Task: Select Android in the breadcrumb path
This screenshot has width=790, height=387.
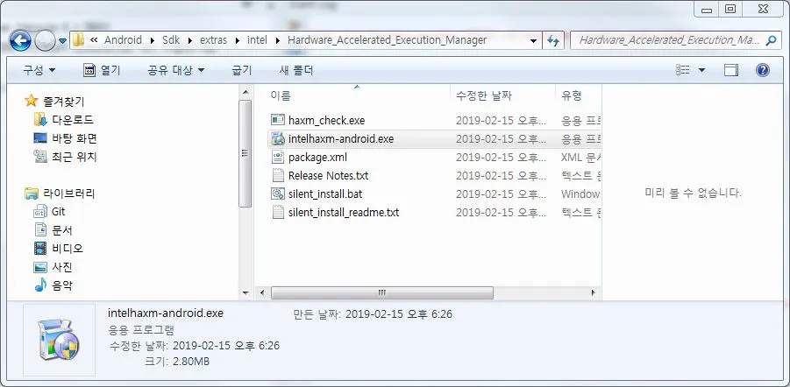Action: 123,40
